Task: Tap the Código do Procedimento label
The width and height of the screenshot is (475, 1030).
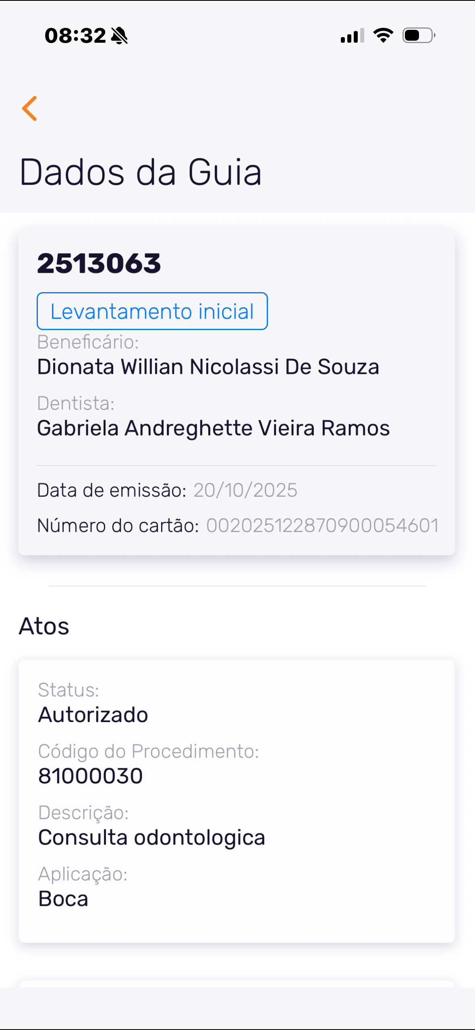Action: [x=148, y=751]
